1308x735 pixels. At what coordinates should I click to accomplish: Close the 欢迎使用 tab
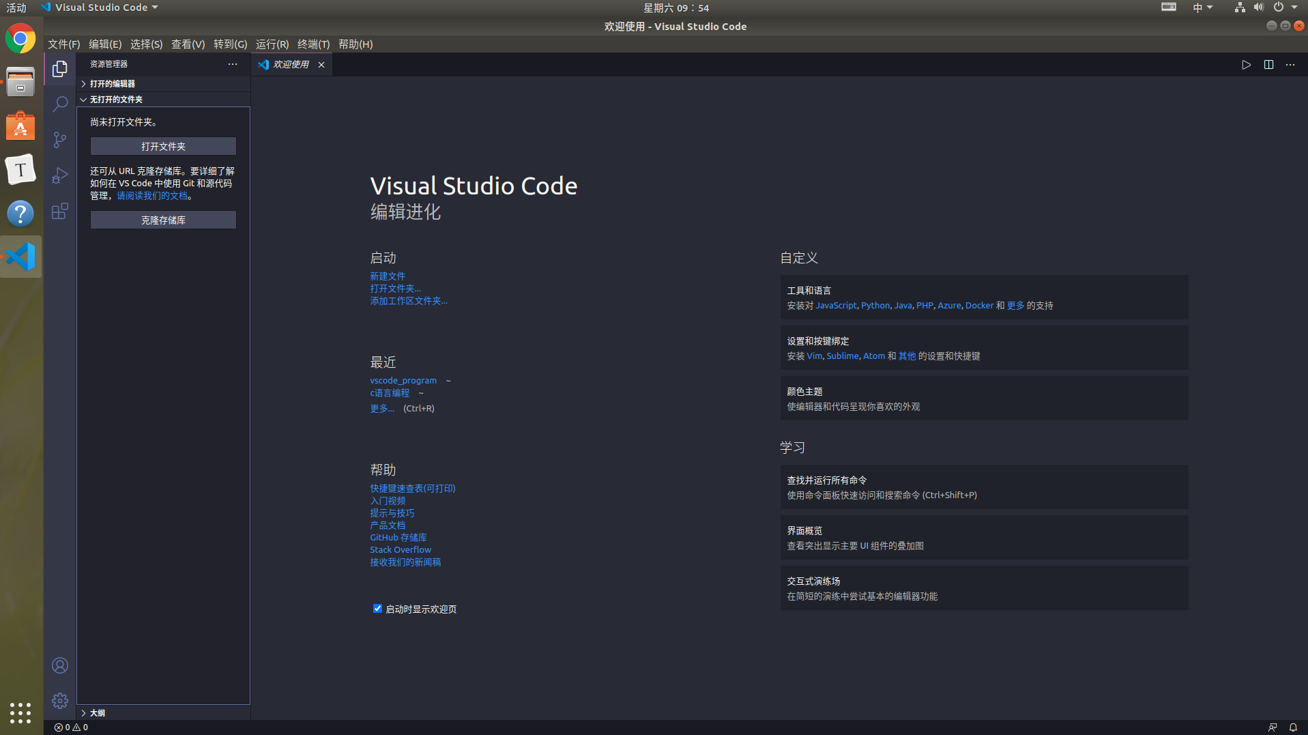(321, 65)
